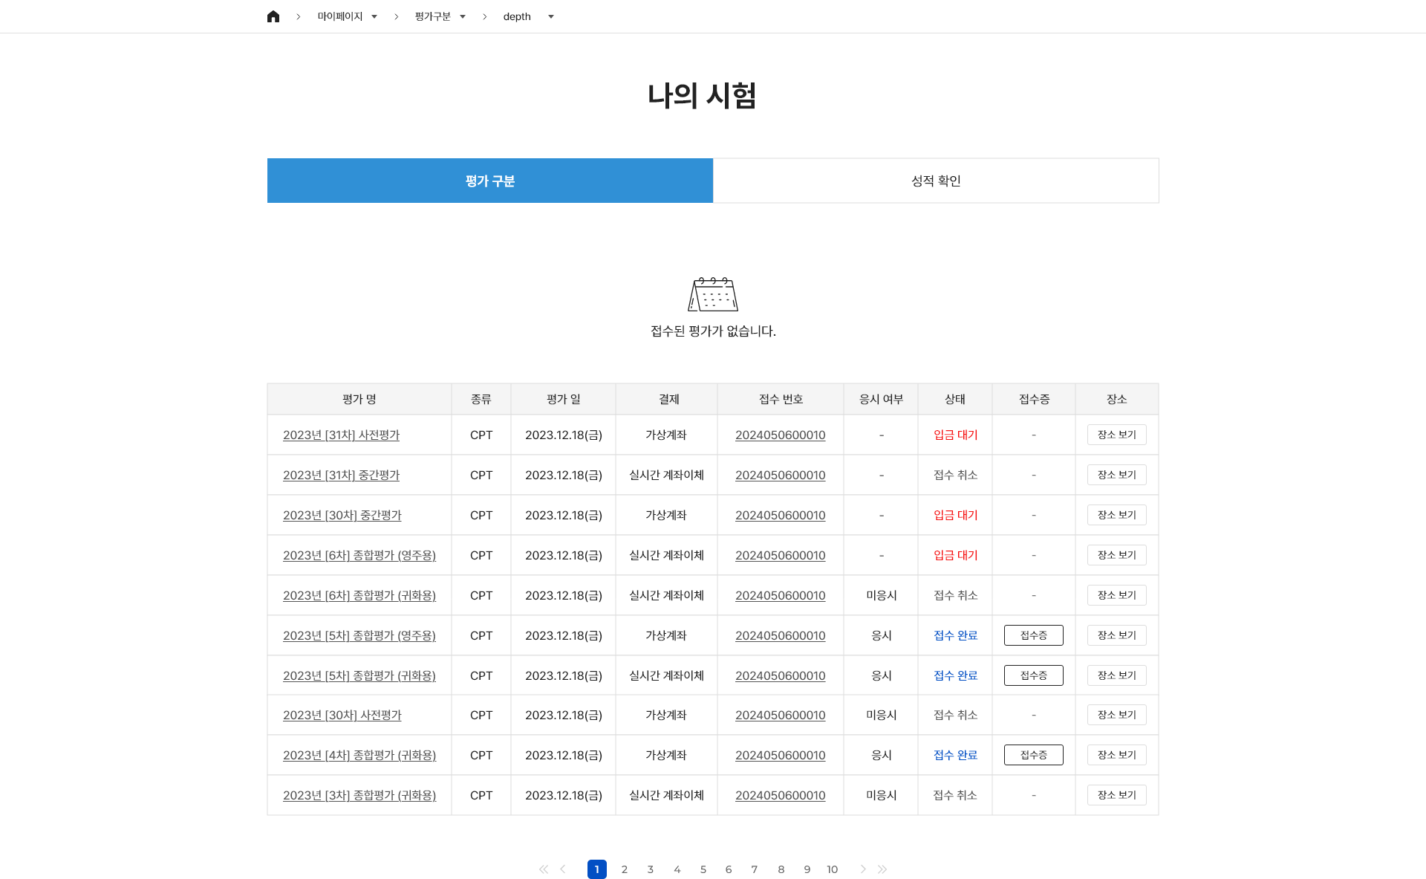Image resolution: width=1426 pixels, height=879 pixels.
Task: Click 장소 보기 for [5차] 종합평가 (귀화용)
Action: [1117, 675]
